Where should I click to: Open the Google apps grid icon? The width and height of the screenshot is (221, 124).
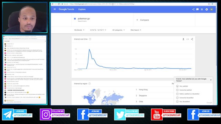tap(202, 9)
